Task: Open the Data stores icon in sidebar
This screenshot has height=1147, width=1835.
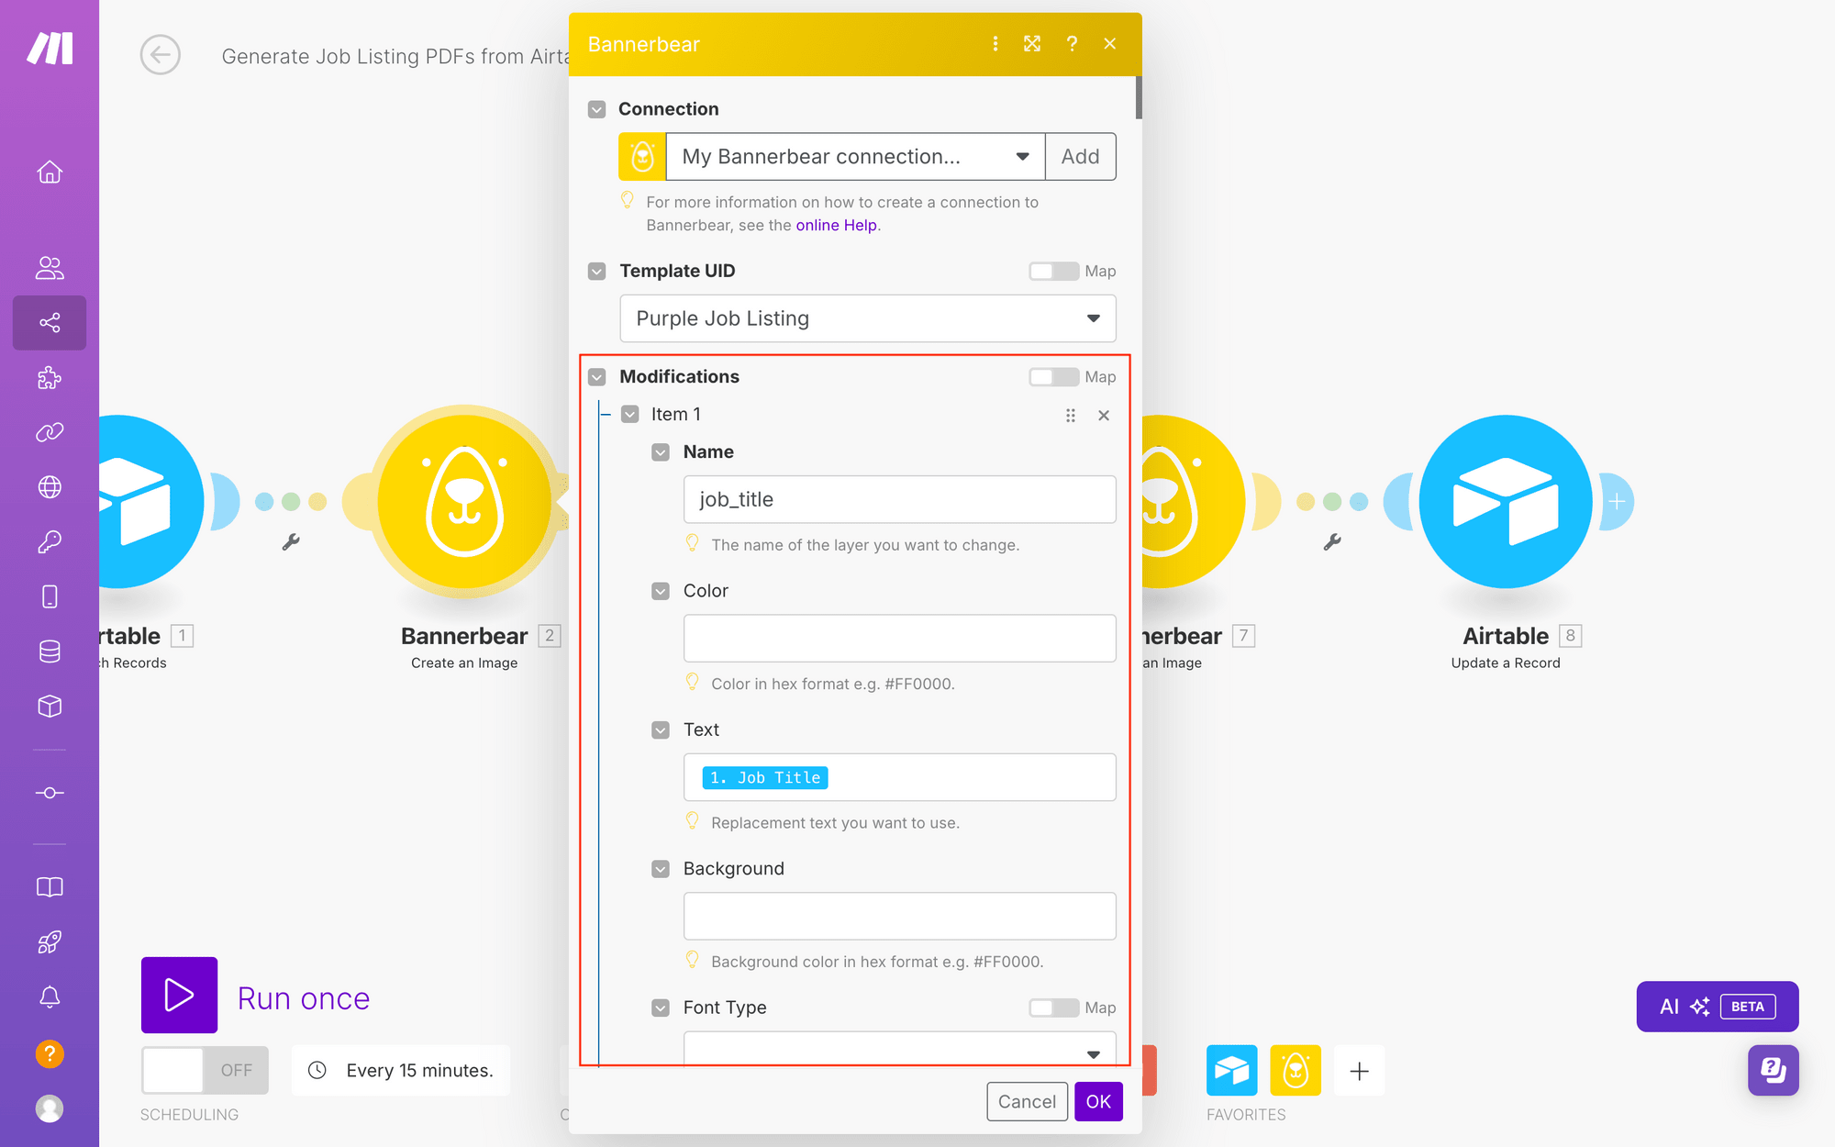Action: click(50, 651)
